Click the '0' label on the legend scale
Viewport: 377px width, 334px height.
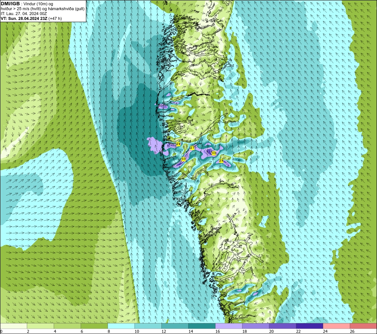2,331
